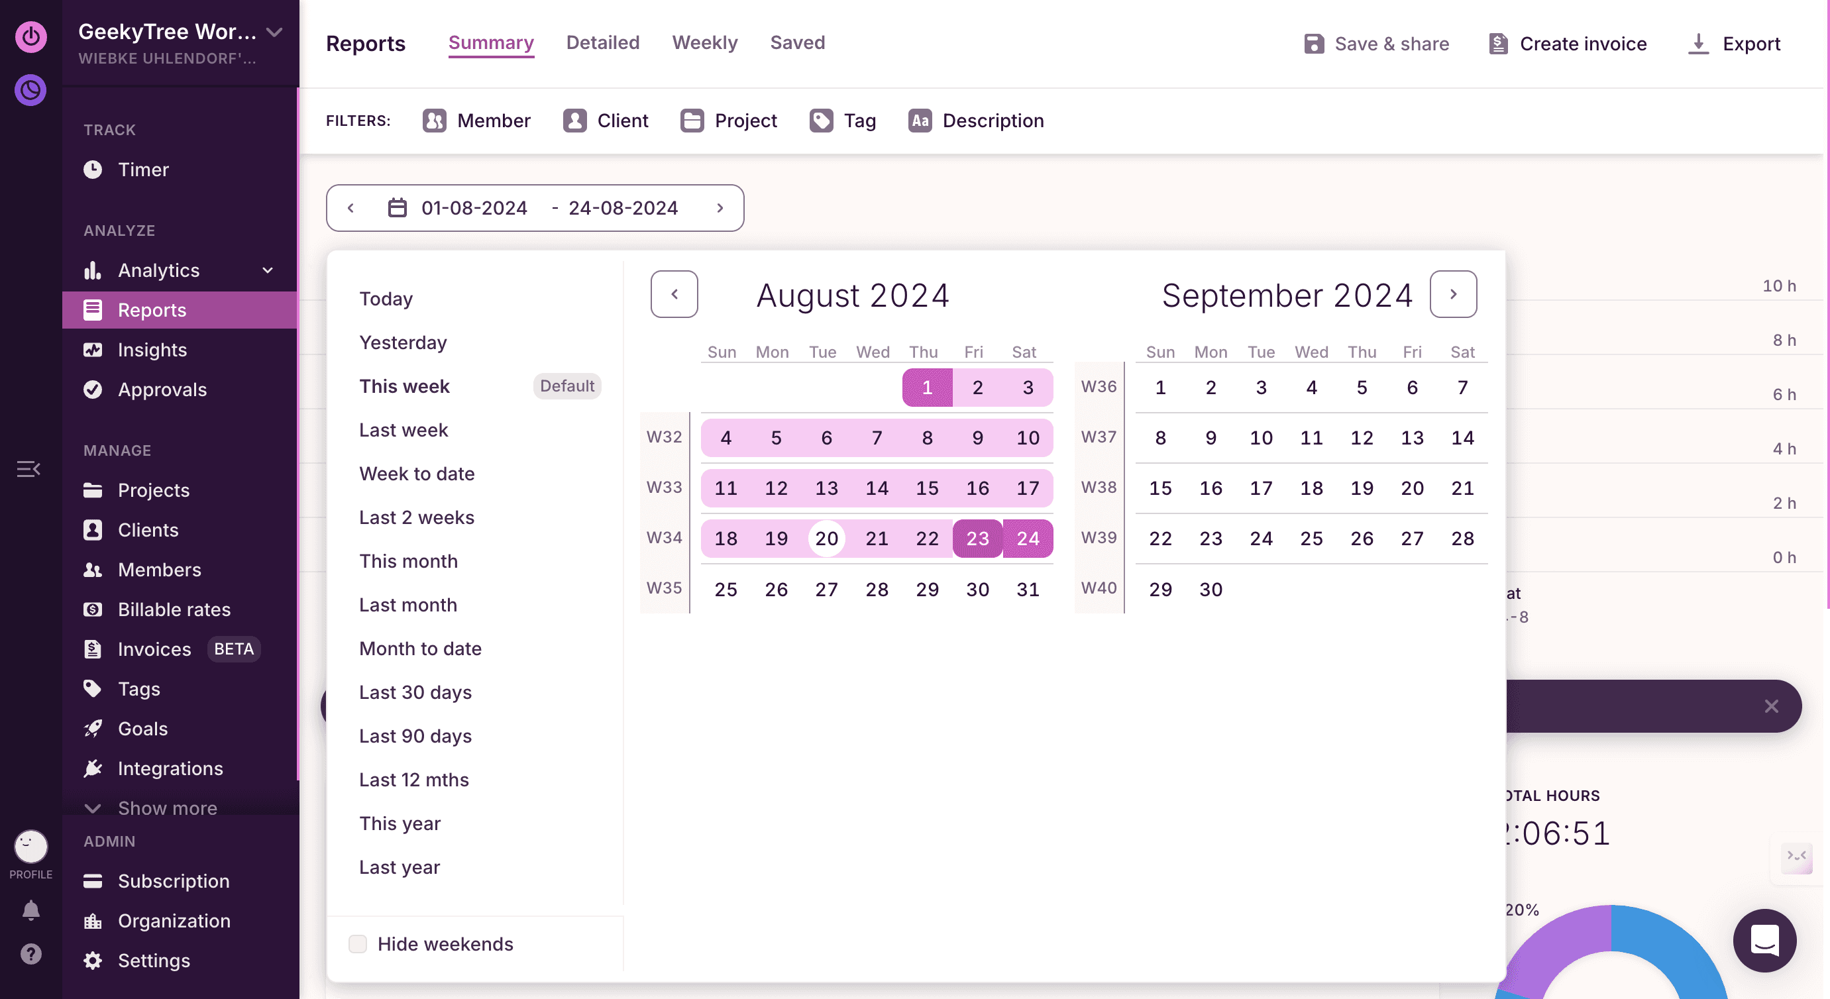1830x999 pixels.
Task: Select August 20 in the calendar
Action: coord(826,539)
